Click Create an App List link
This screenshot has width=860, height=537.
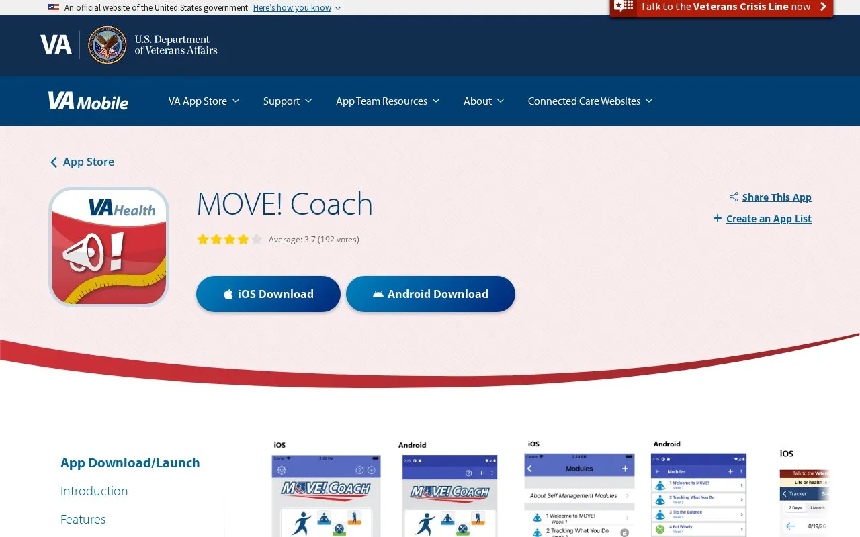(x=769, y=218)
